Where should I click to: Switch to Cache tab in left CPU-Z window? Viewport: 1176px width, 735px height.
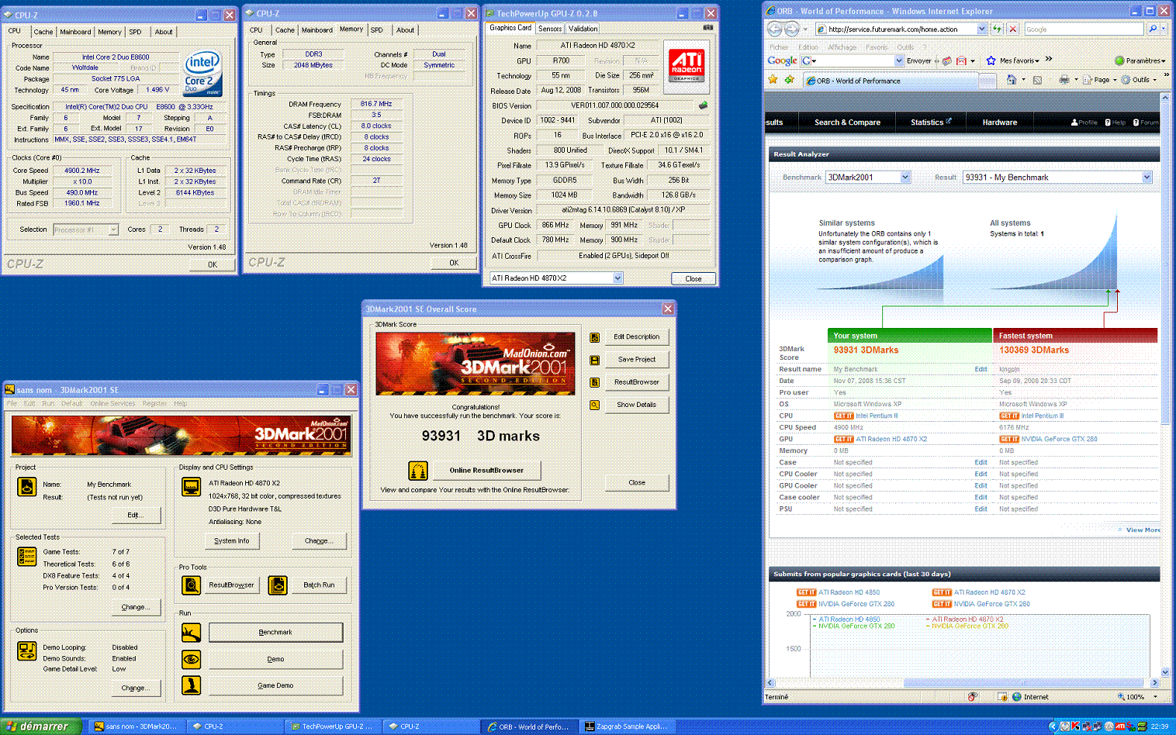click(43, 32)
